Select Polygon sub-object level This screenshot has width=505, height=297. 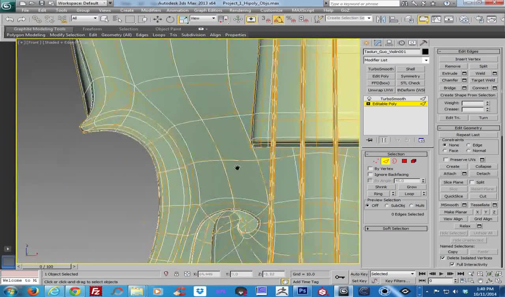pyautogui.click(x=404, y=161)
